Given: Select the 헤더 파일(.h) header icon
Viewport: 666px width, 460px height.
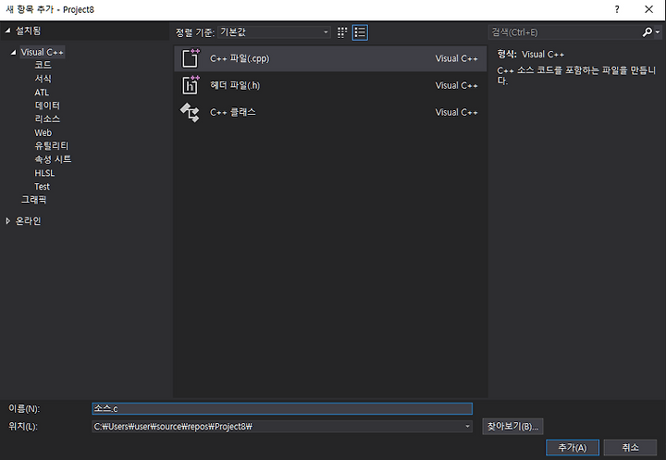Looking at the screenshot, I should (191, 85).
